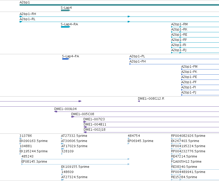This screenshot has height=181, width=219.
Task: Click the light-blue glyph under AT17029.5prime
Action: click(63, 149)
